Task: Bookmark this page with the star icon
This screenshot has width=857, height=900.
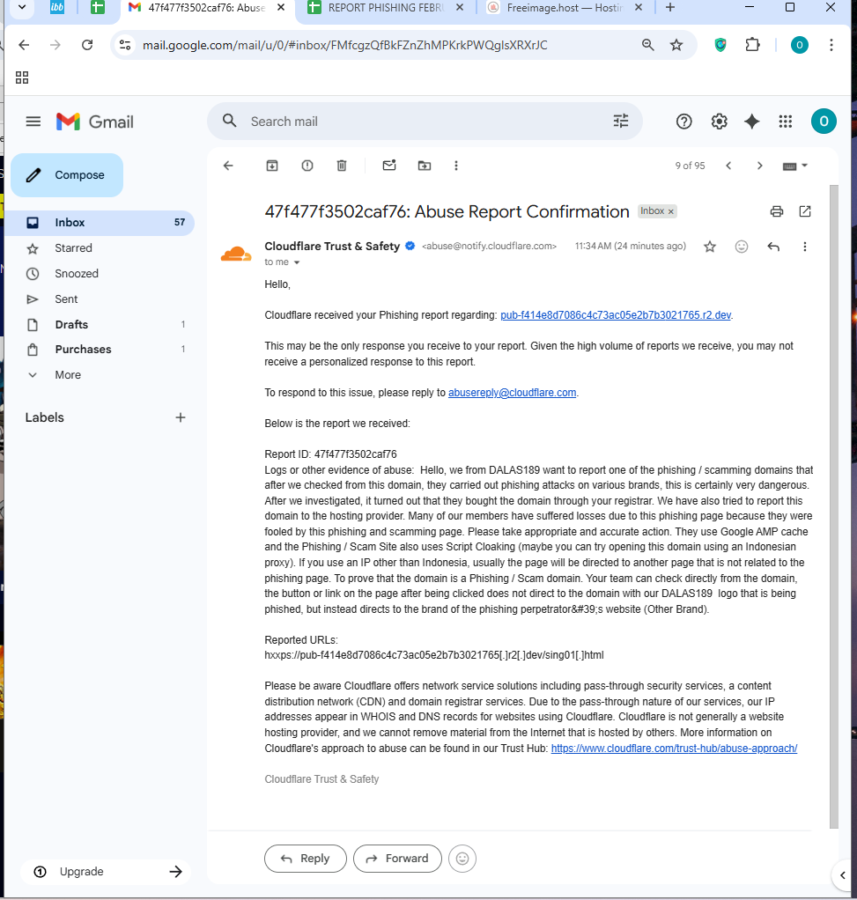Action: [676, 45]
